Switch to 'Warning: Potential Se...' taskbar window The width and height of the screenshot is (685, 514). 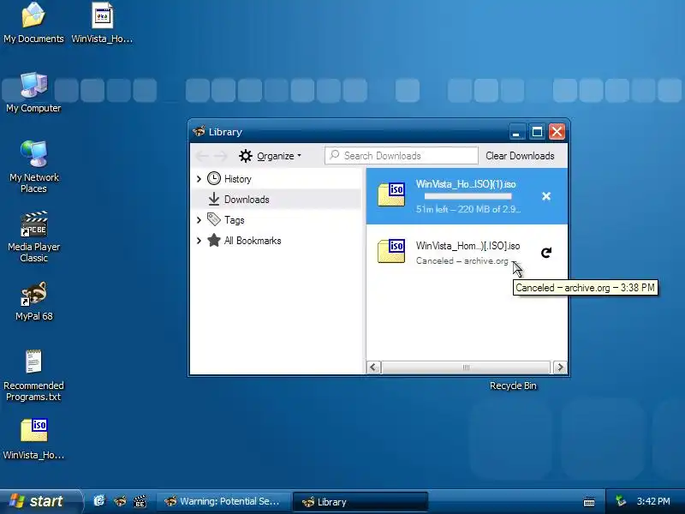pyautogui.click(x=223, y=501)
